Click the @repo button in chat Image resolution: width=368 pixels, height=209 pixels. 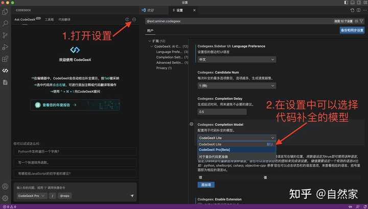click(65, 196)
